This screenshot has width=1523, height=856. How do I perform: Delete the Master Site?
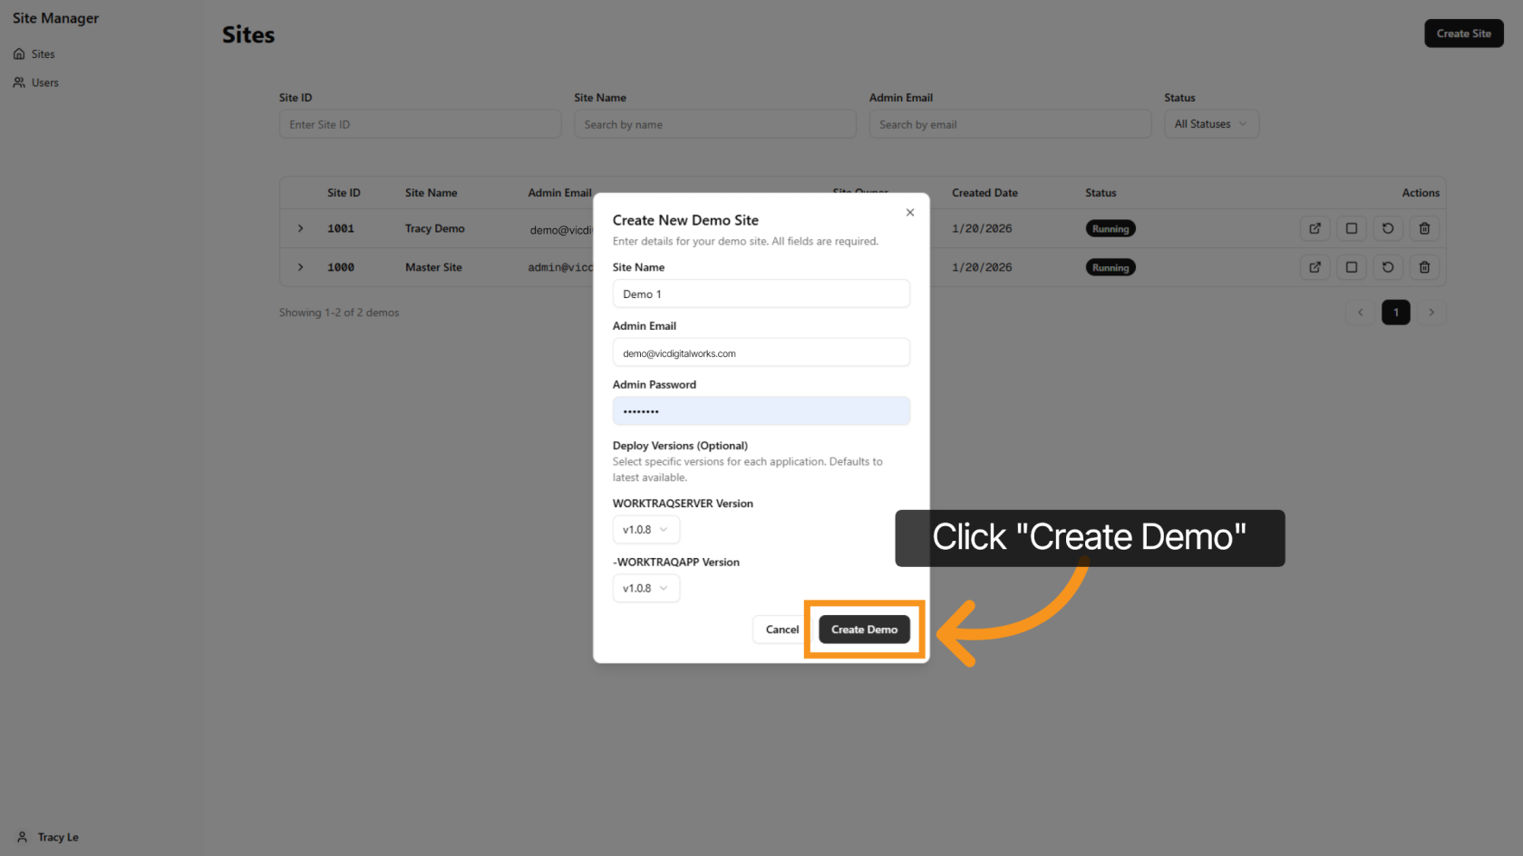[x=1423, y=267]
